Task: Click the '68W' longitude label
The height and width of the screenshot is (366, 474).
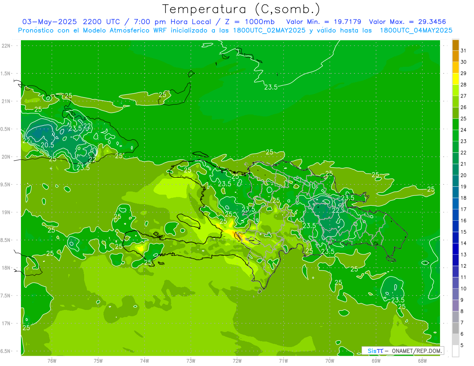Action: click(x=422, y=361)
